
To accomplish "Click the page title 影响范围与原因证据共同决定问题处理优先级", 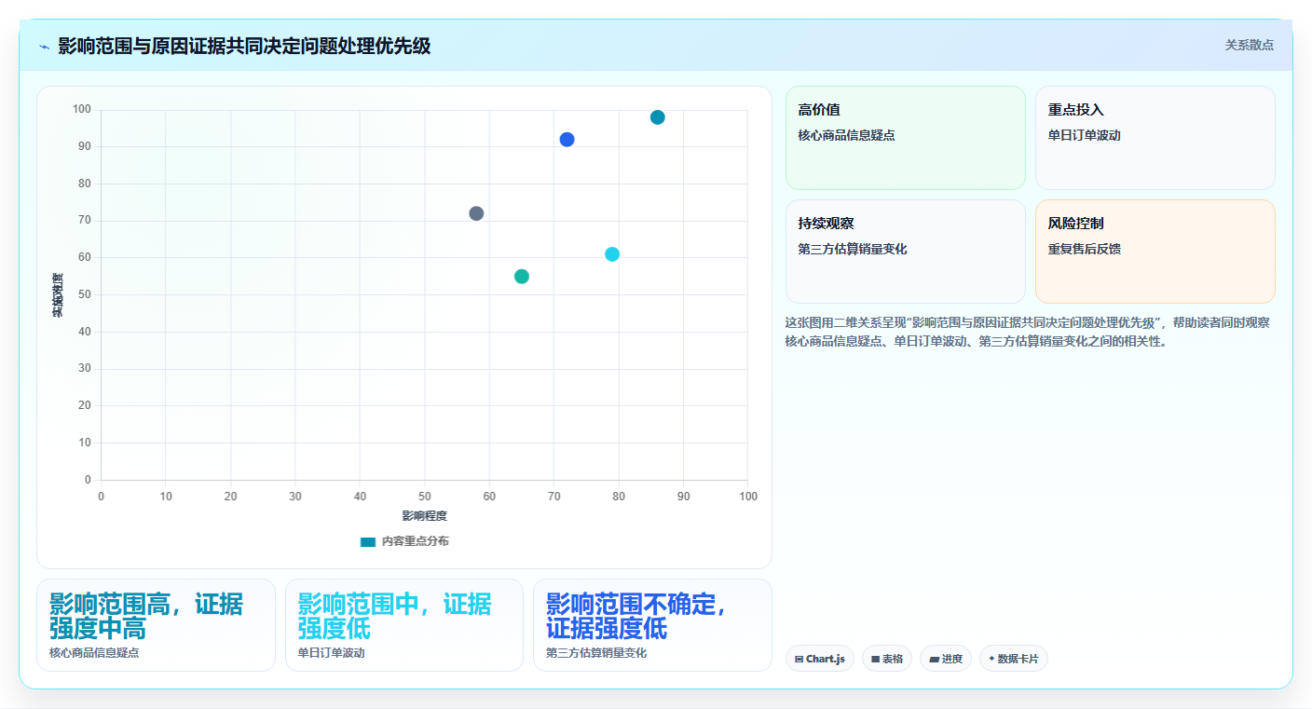I will (x=244, y=46).
